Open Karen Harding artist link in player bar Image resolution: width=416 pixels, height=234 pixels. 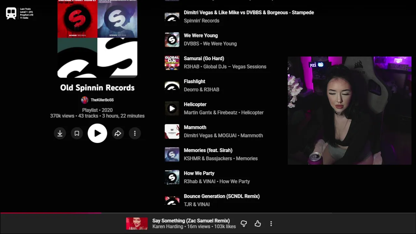click(168, 227)
